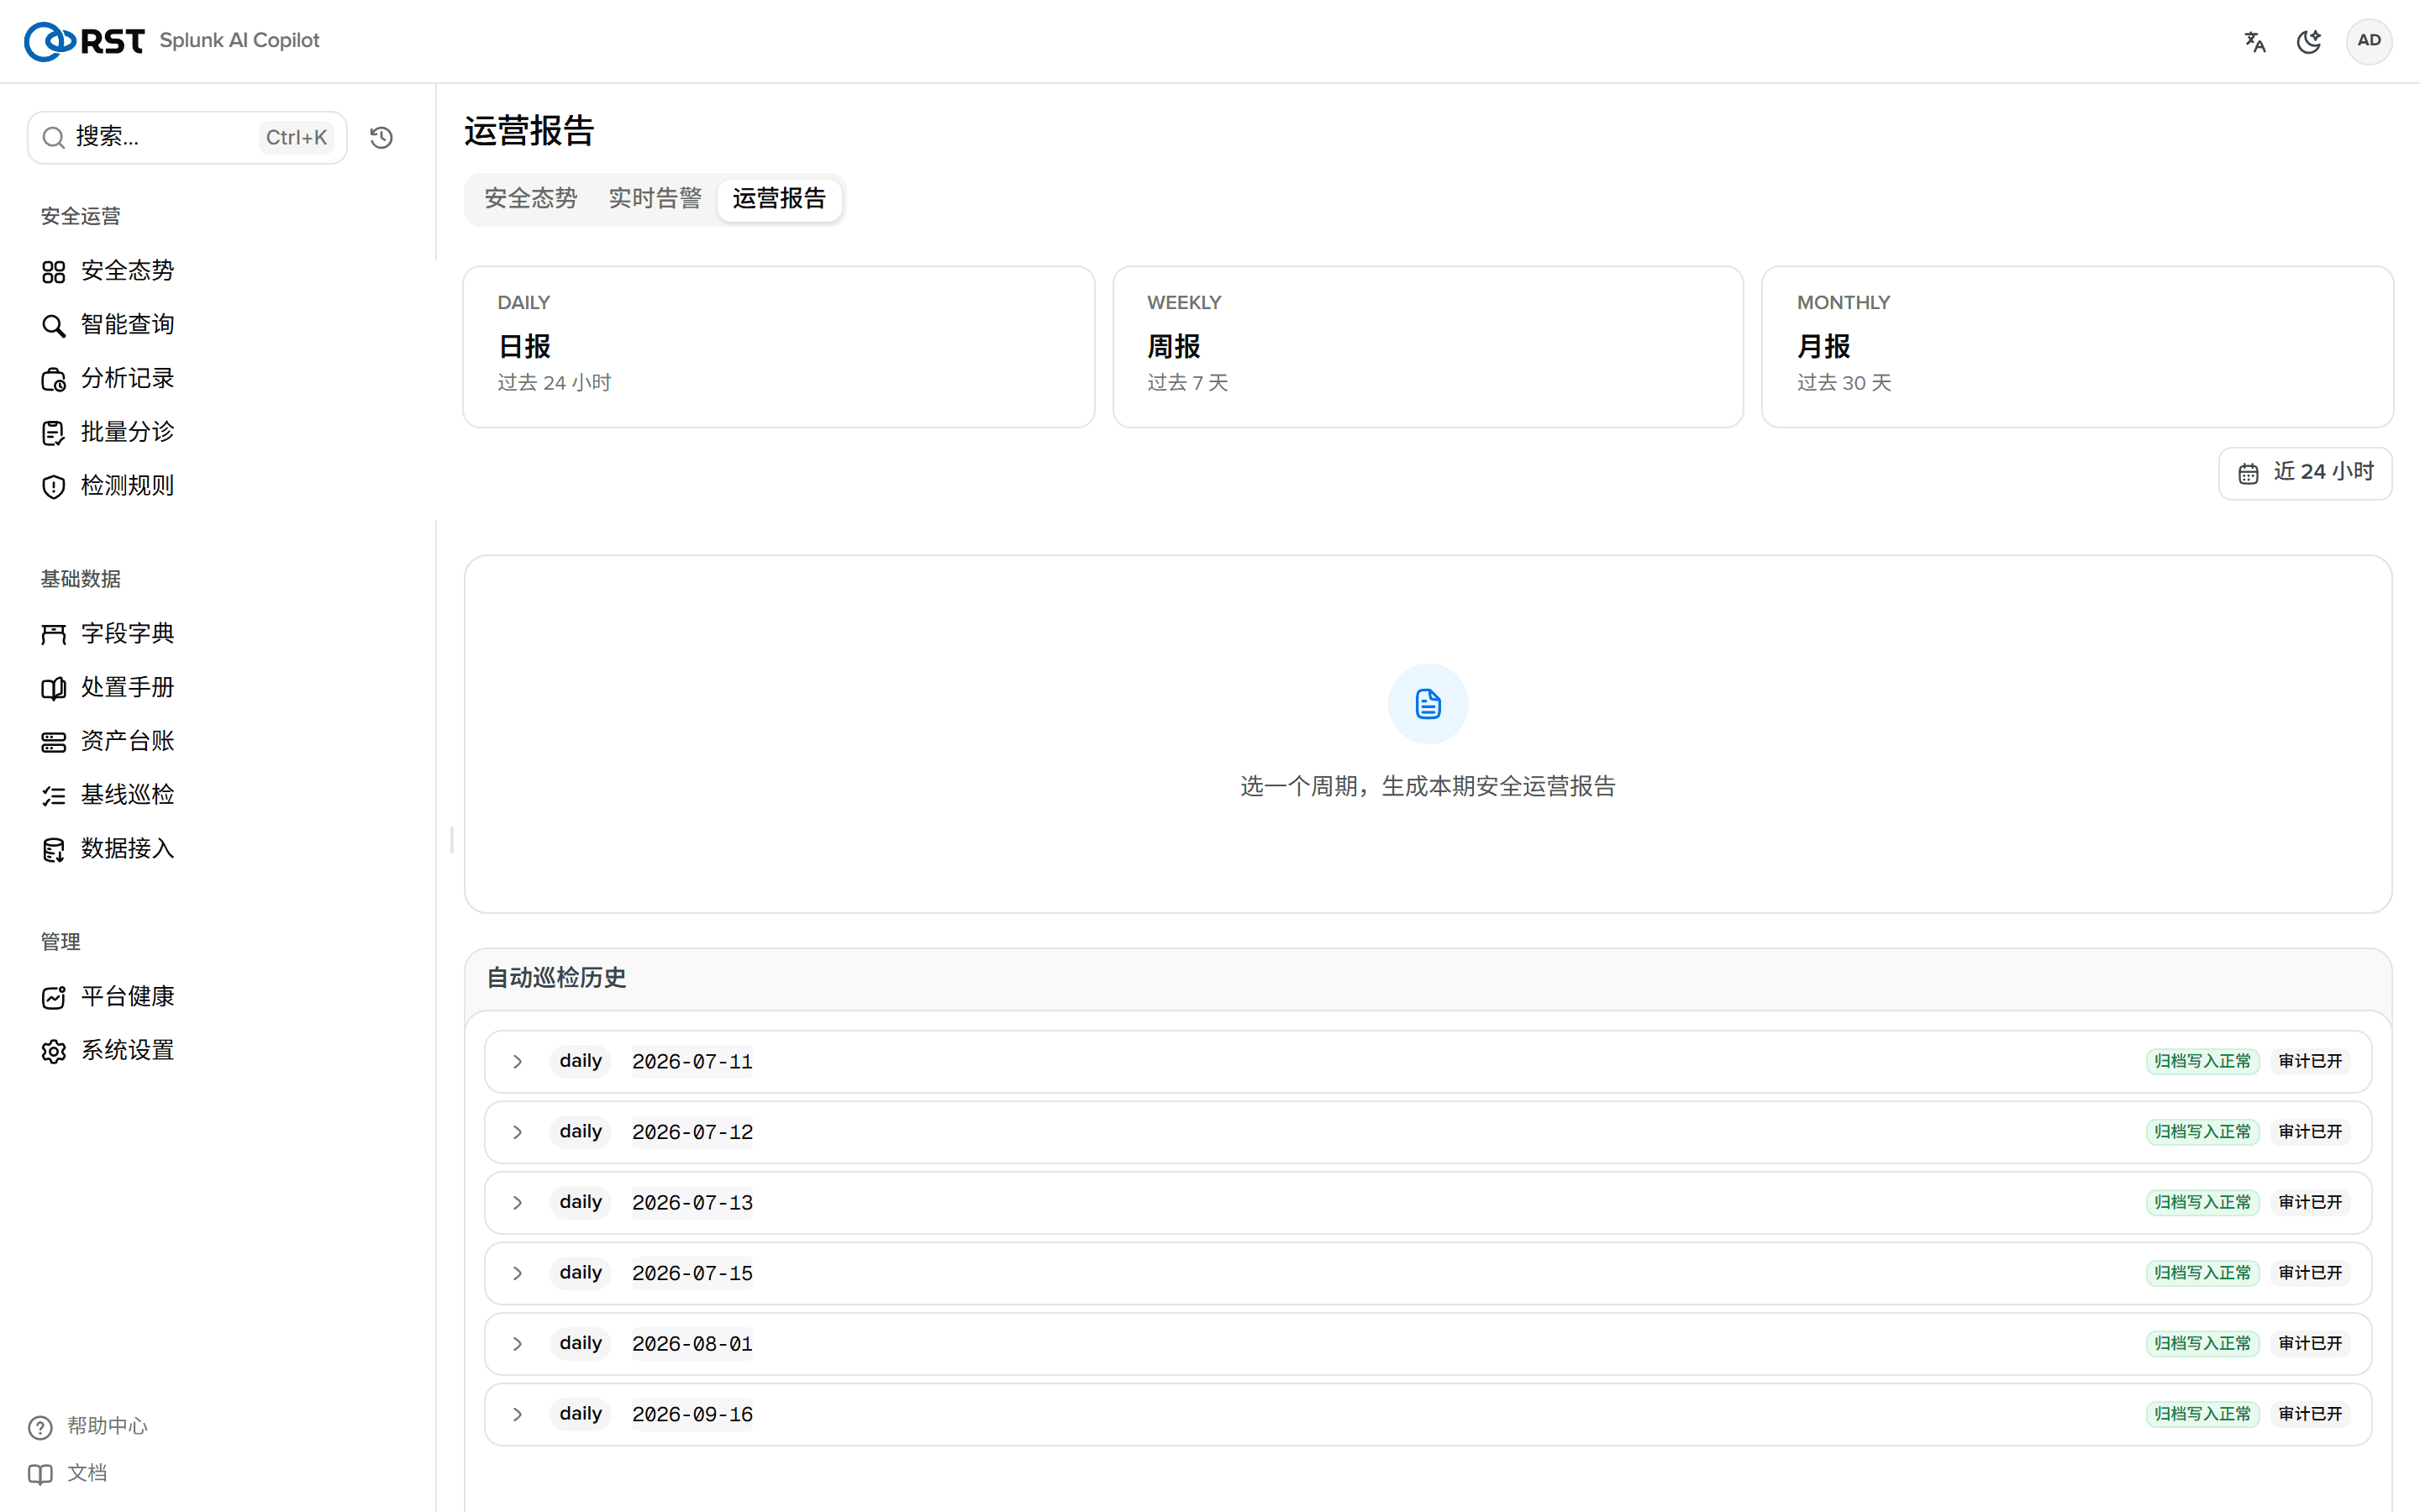The width and height of the screenshot is (2420, 1512).
Task: Click 审计已开 badge on 2026-07-12 row
Action: coord(2310,1132)
